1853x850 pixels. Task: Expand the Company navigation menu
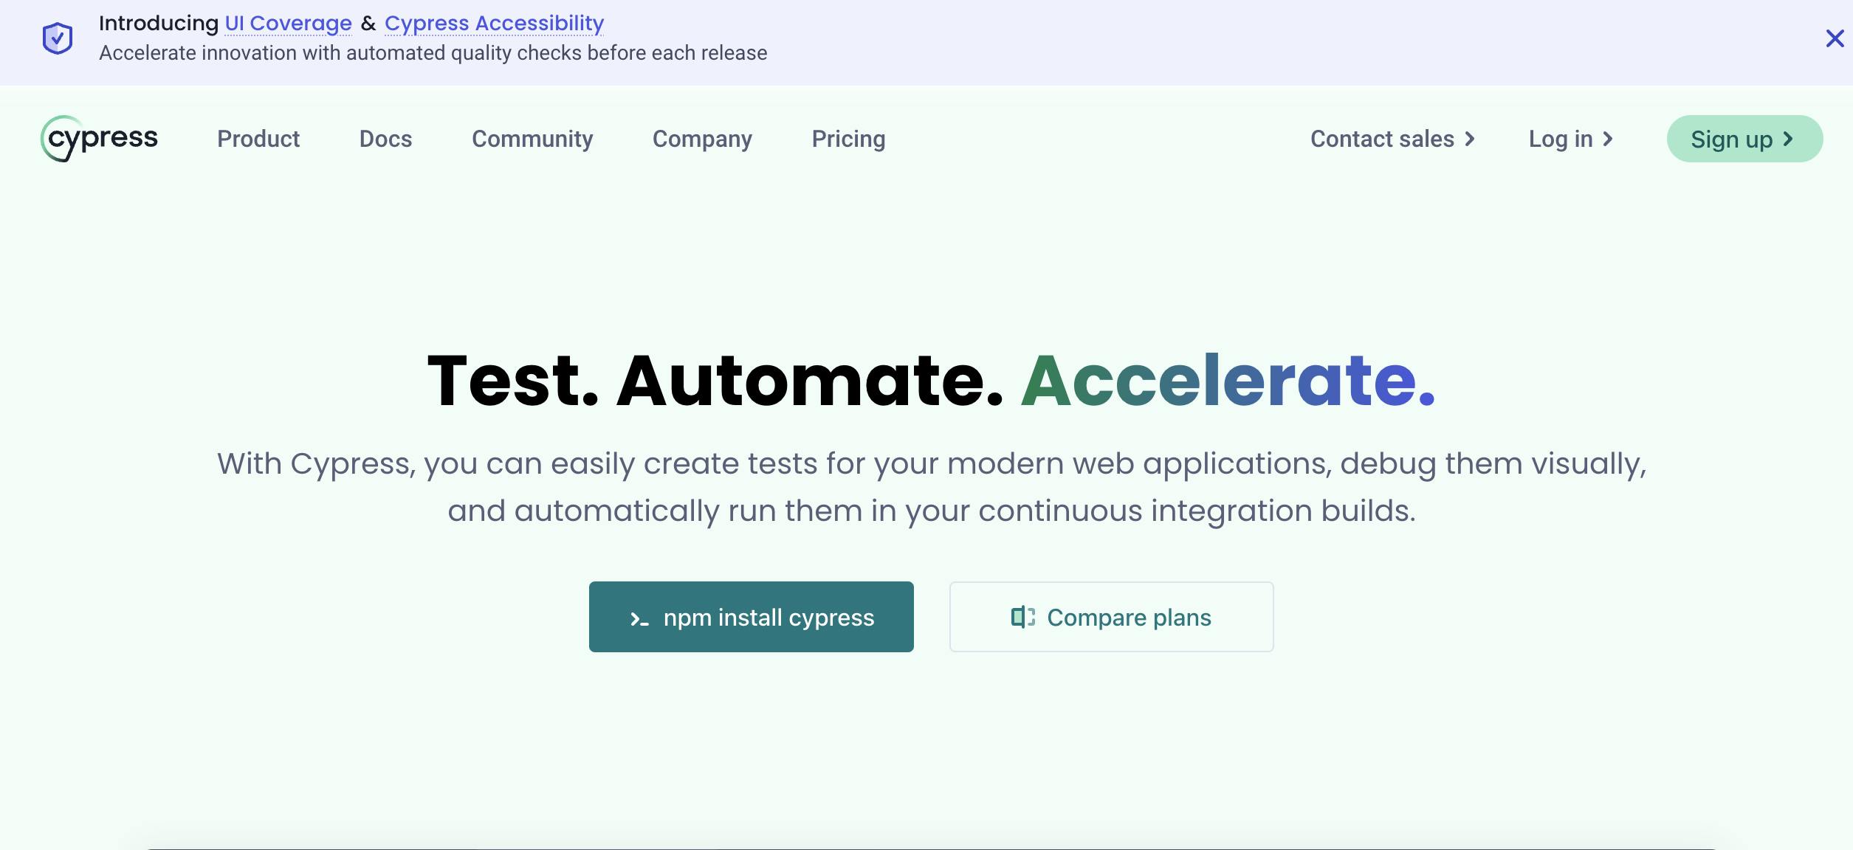point(703,139)
